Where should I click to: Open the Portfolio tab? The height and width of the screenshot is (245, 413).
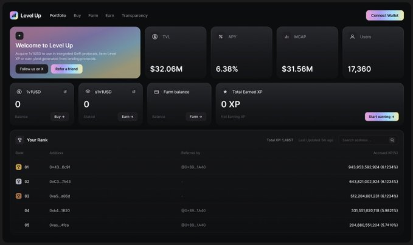pyautogui.click(x=58, y=16)
